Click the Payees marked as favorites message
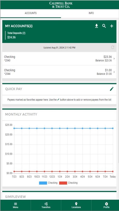The height and width of the screenshot is (211, 119). click(x=59, y=100)
